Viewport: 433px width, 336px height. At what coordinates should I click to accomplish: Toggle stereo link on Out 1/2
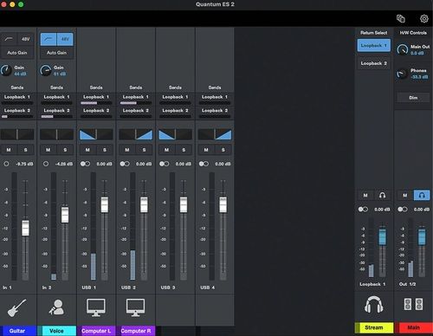point(403,210)
